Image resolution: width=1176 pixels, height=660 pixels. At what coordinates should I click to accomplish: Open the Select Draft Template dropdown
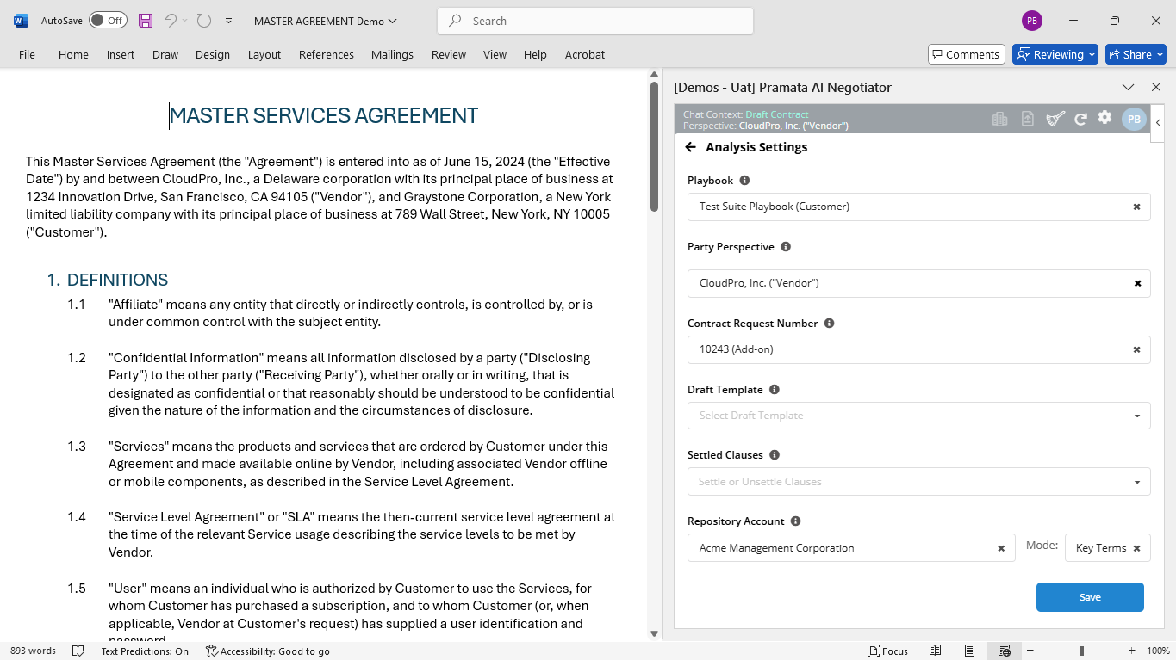(x=918, y=416)
